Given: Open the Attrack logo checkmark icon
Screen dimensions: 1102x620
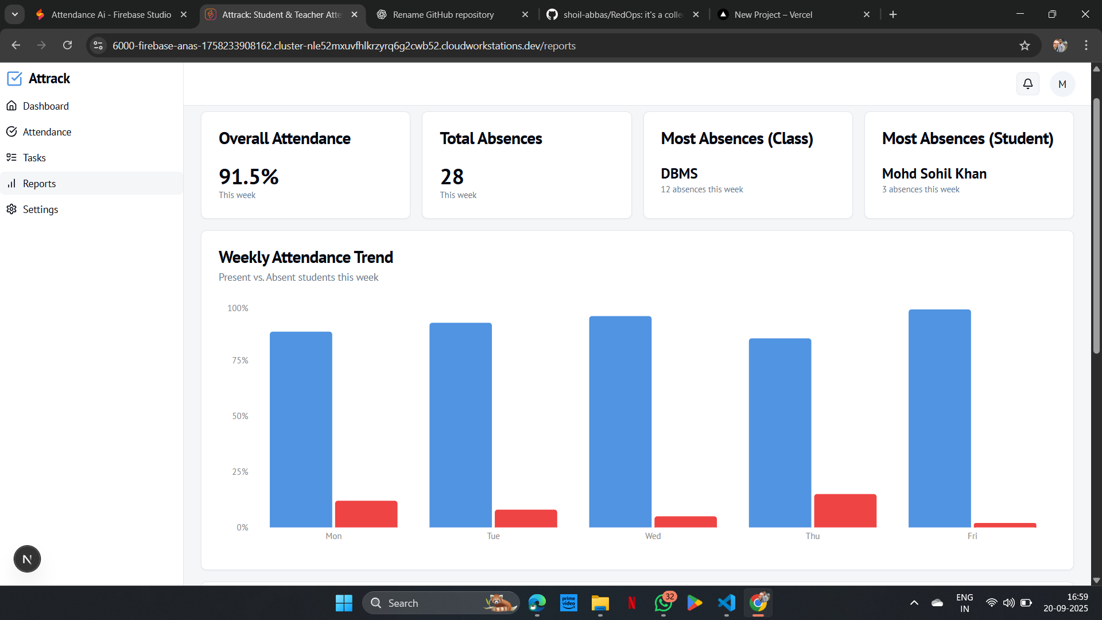Looking at the screenshot, I should pyautogui.click(x=15, y=78).
